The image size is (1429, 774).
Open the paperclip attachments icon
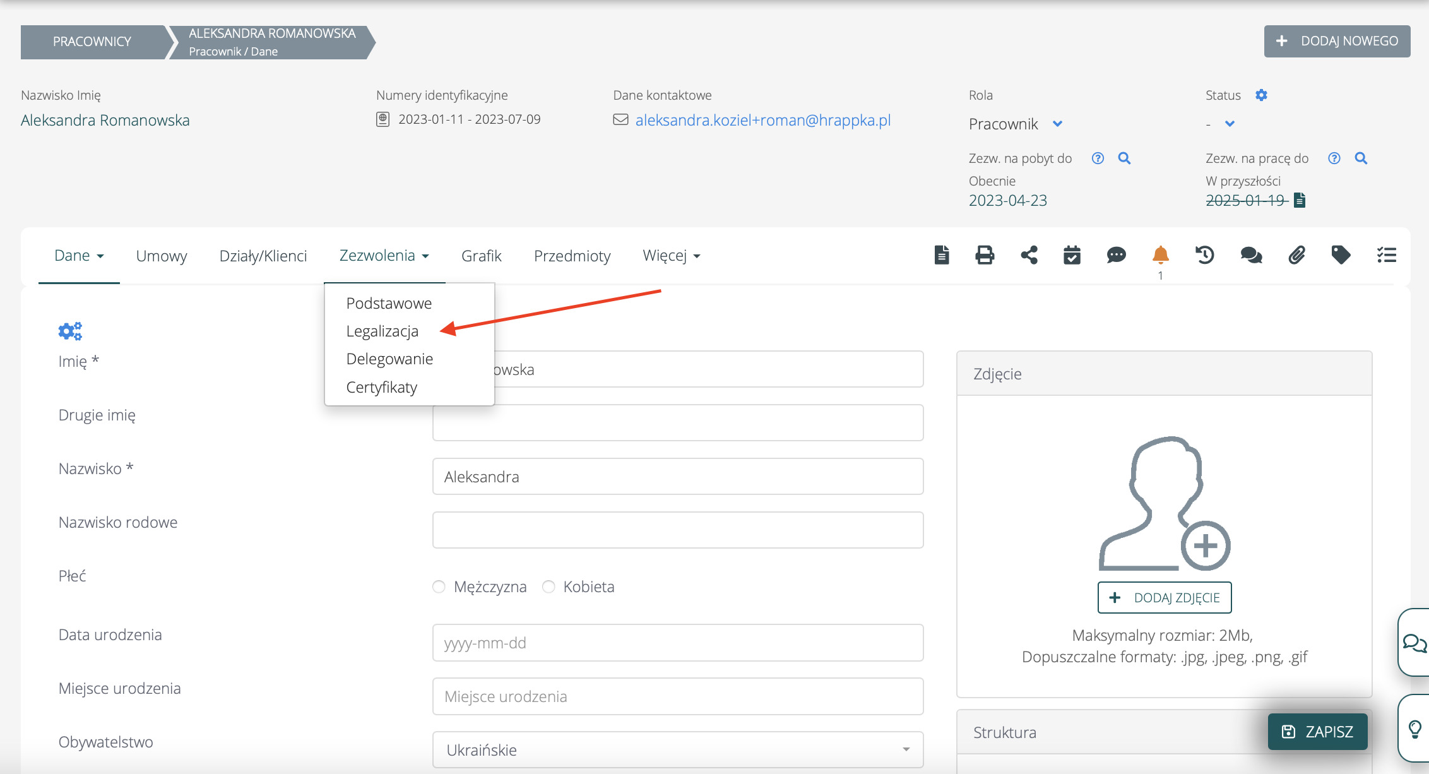tap(1296, 255)
